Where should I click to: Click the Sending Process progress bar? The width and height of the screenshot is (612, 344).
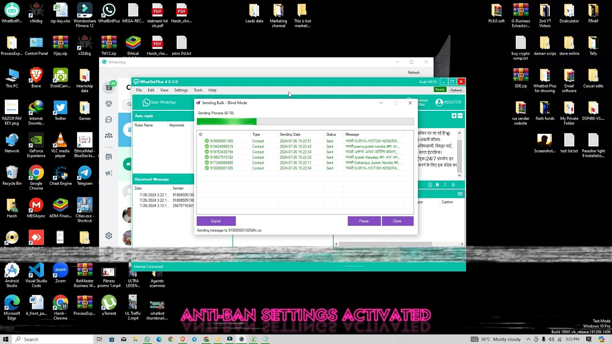click(305, 121)
